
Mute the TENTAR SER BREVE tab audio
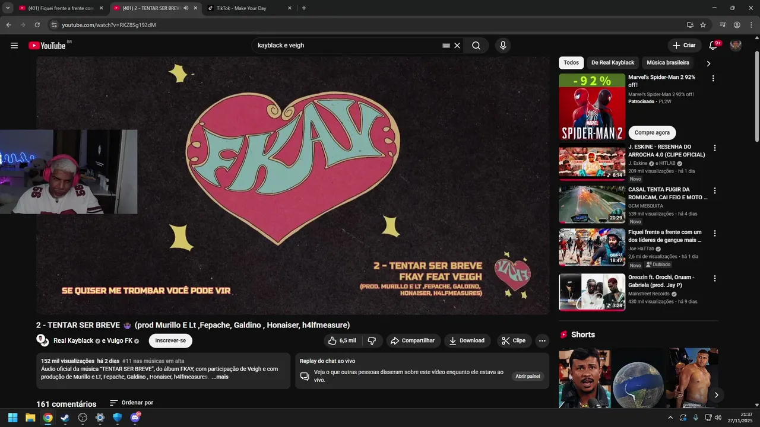tap(186, 8)
